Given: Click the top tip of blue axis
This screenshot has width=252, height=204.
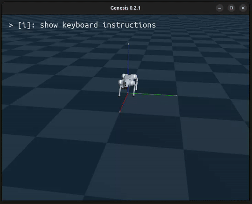Looking at the screenshot, I should (x=128, y=44).
